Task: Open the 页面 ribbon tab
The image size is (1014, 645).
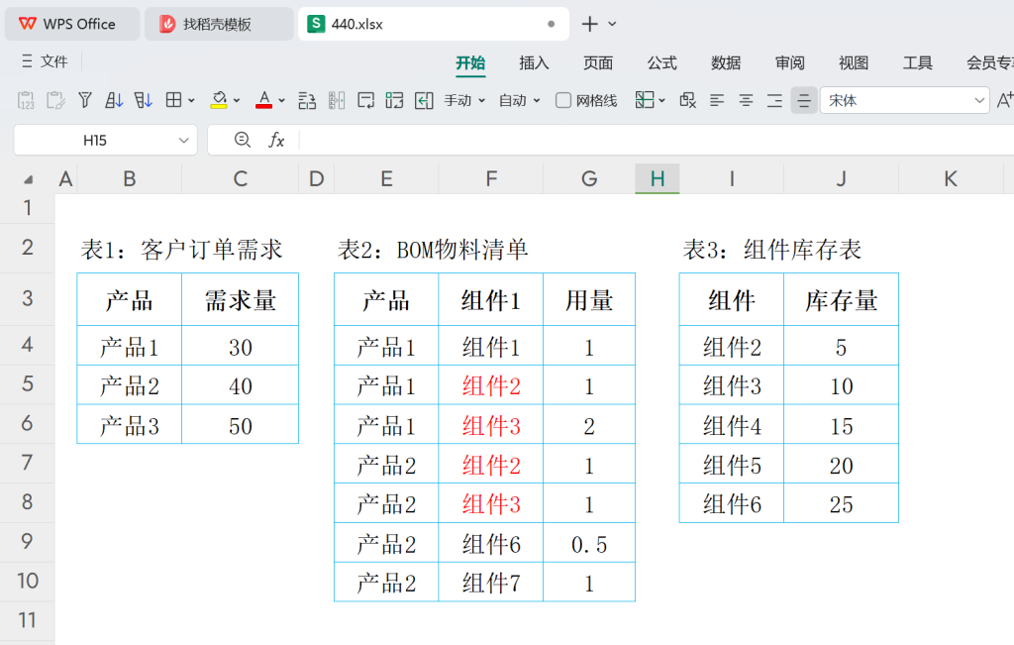Action: point(598,62)
